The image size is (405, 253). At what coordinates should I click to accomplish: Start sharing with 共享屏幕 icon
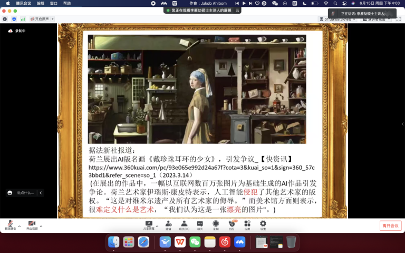coord(149,225)
